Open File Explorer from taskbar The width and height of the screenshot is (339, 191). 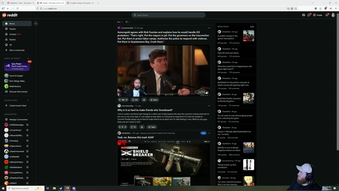tap(54, 188)
